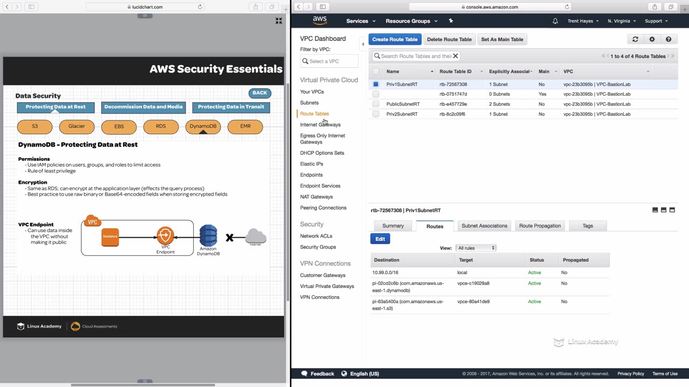Click the Edit routes button
Viewport: 689px width, 387px height.
pos(380,239)
